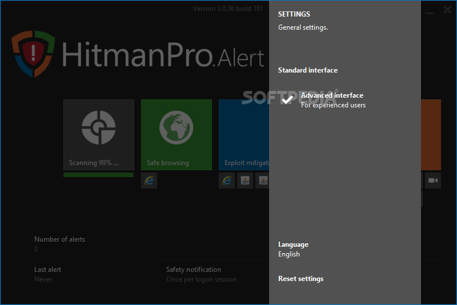Click the Internet Explorer icon under Safe browsing

(x=149, y=180)
